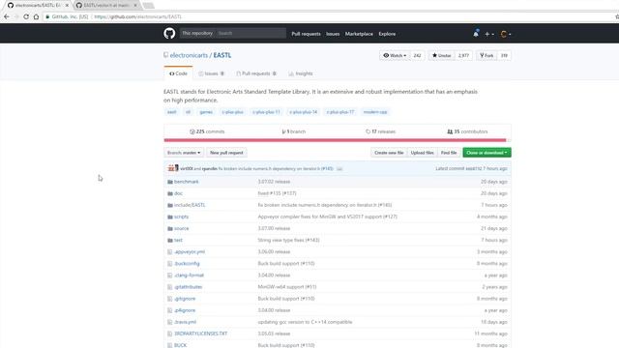Expand the Branch: master dropdown
Viewport: 619px width, 348px height.
[184, 153]
